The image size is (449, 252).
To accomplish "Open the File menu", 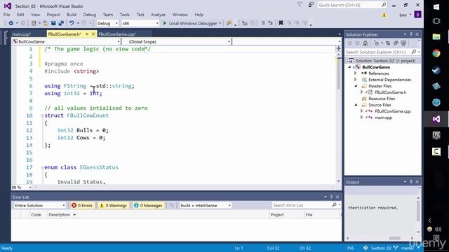I will pos(6,15).
